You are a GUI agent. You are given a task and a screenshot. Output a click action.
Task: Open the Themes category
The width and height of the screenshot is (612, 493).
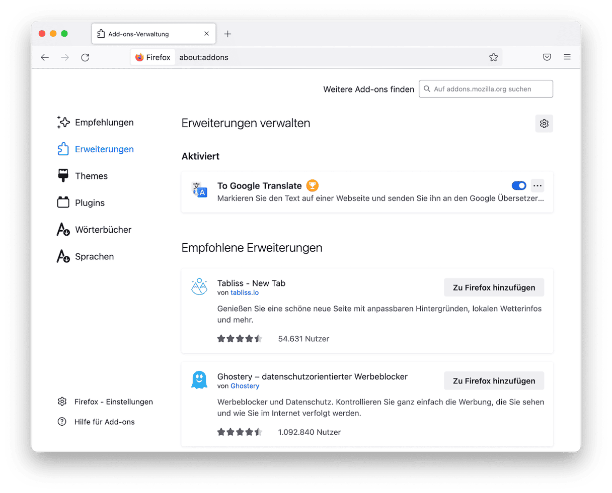coord(83,176)
